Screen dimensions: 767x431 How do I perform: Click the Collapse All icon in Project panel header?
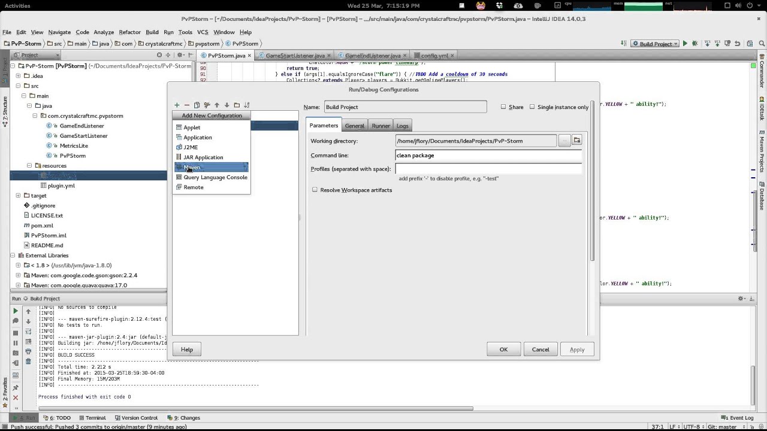click(x=168, y=55)
